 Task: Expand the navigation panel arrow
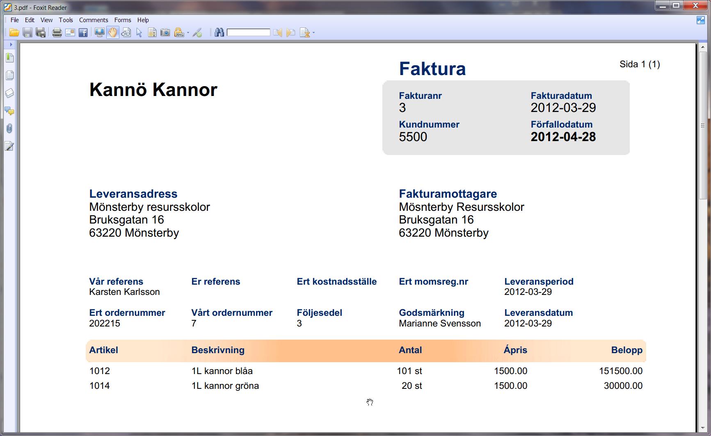pos(11,44)
